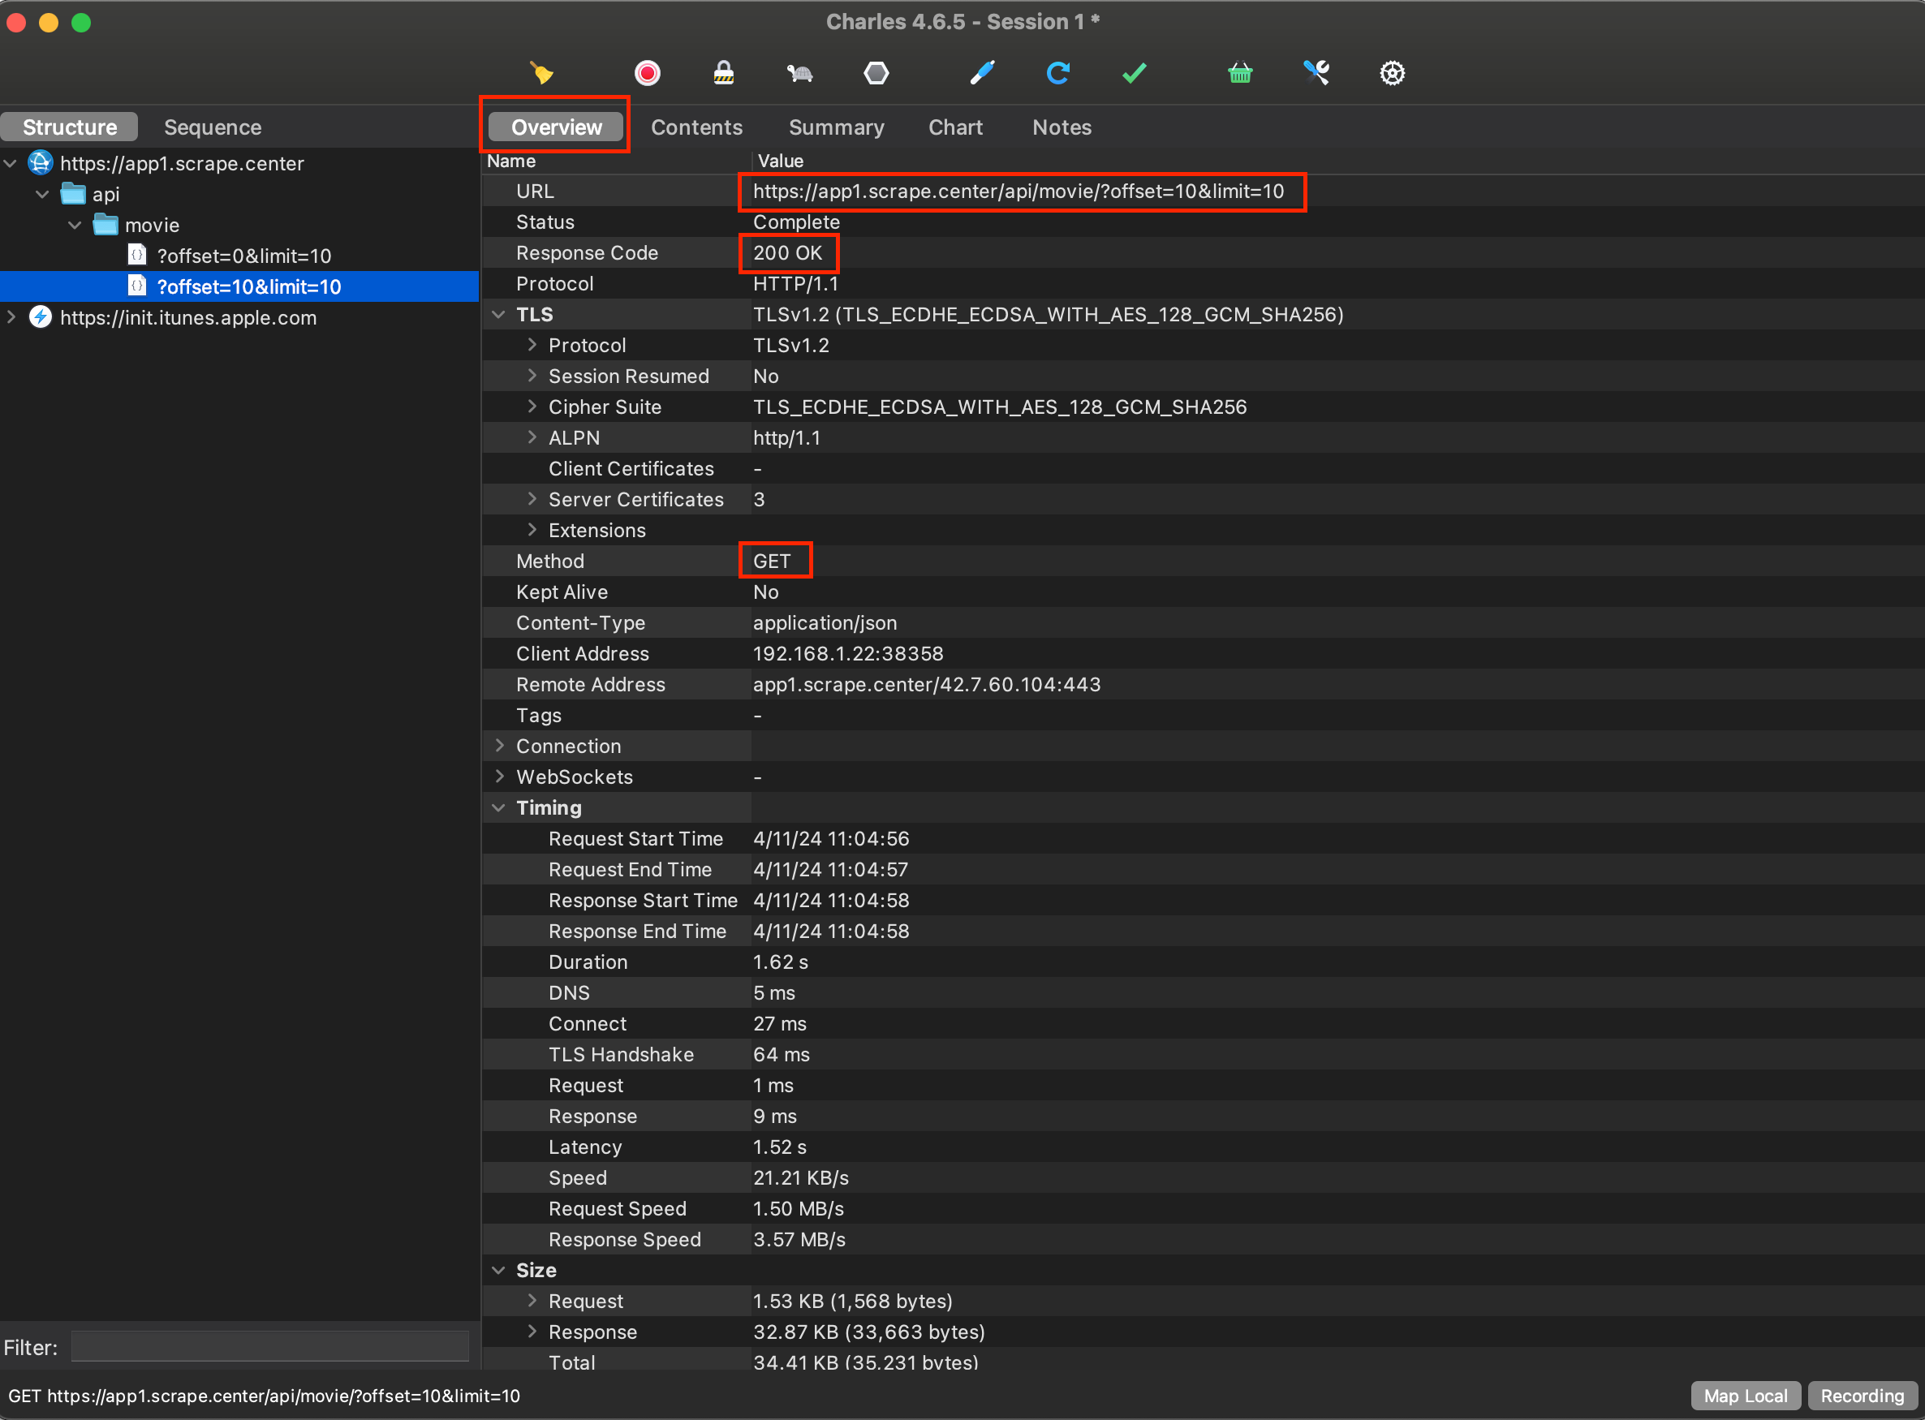Toggle the red record button

click(x=648, y=73)
